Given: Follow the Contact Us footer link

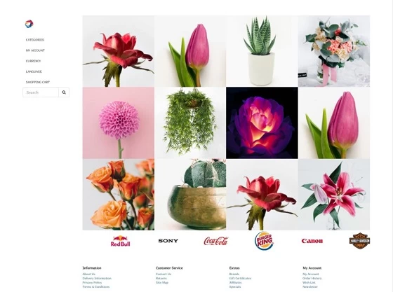Looking at the screenshot, I should (x=164, y=274).
